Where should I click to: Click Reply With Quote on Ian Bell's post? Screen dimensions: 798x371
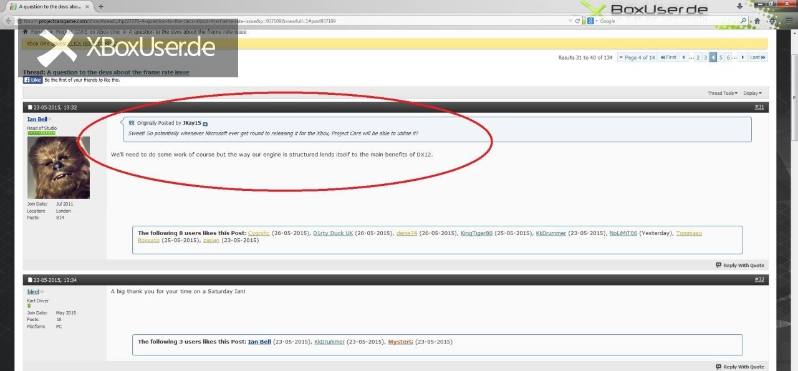pos(740,265)
